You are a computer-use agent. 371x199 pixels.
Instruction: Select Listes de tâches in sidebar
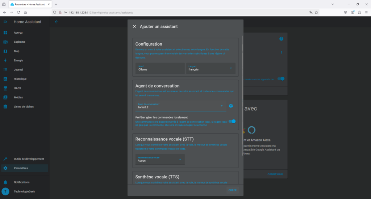(24, 106)
